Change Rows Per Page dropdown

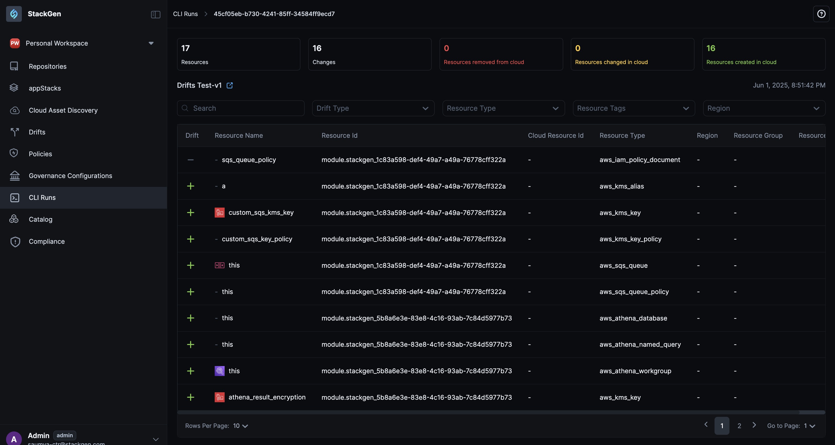[240, 426]
